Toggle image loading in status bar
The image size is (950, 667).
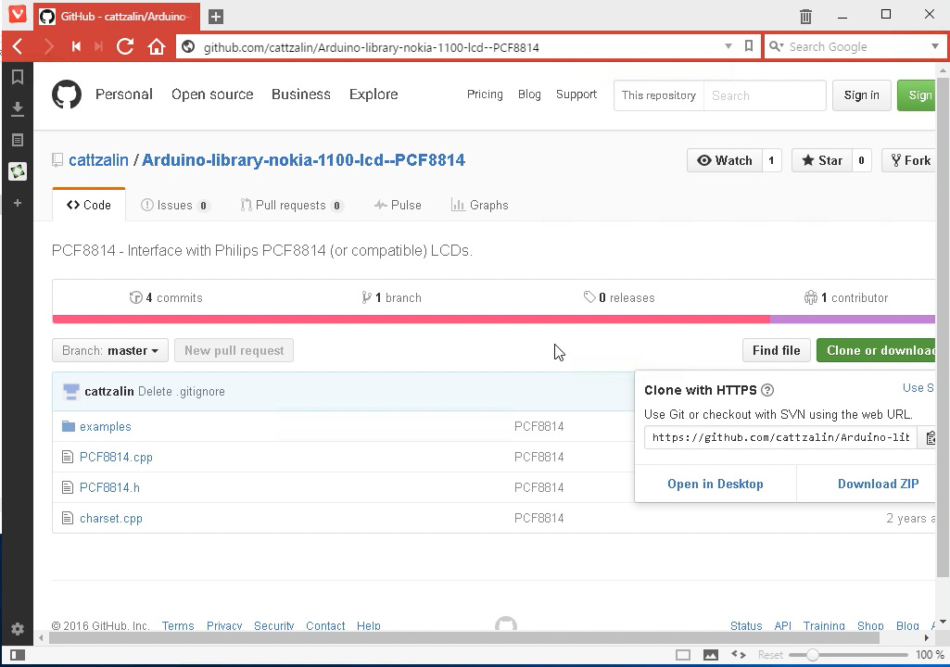711,655
